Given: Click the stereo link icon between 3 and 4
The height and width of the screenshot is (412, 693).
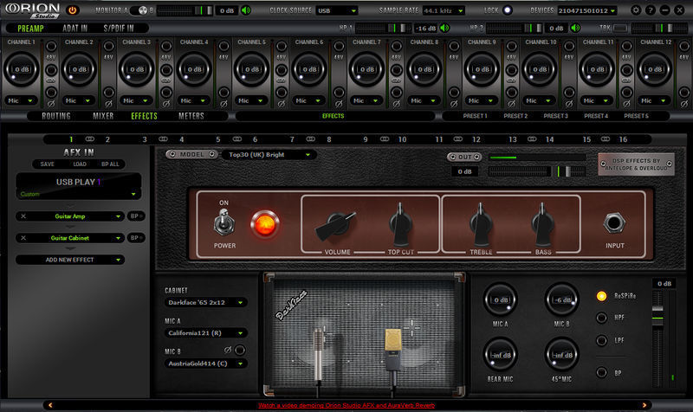Looking at the screenshot, I should pos(163,138).
